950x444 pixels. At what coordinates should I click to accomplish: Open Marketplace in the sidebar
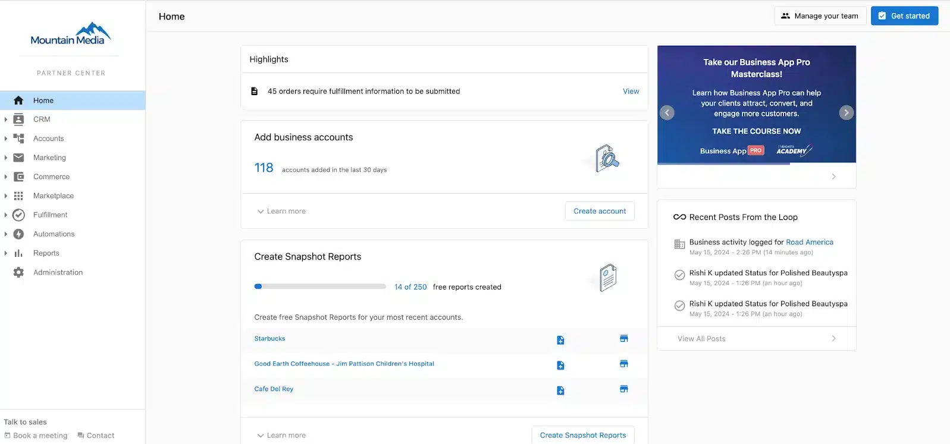coord(73,196)
